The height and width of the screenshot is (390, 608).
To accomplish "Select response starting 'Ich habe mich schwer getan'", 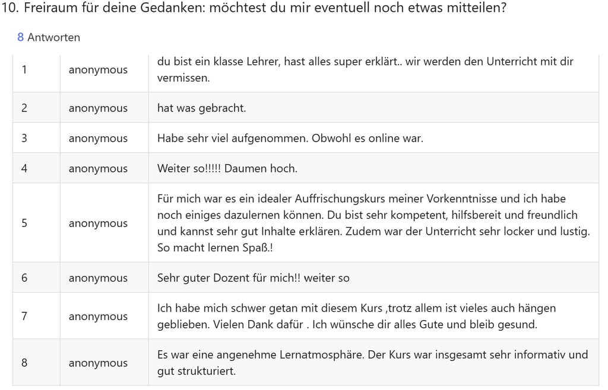I will coord(356,316).
